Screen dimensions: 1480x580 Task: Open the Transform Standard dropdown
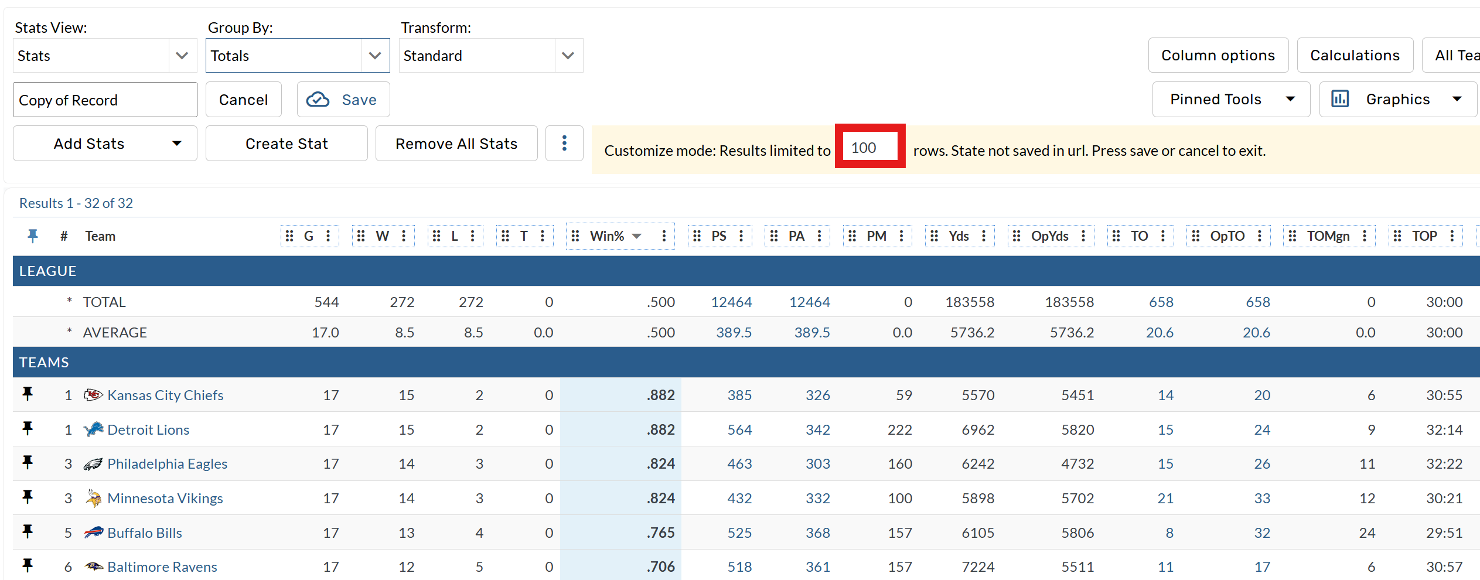click(490, 56)
